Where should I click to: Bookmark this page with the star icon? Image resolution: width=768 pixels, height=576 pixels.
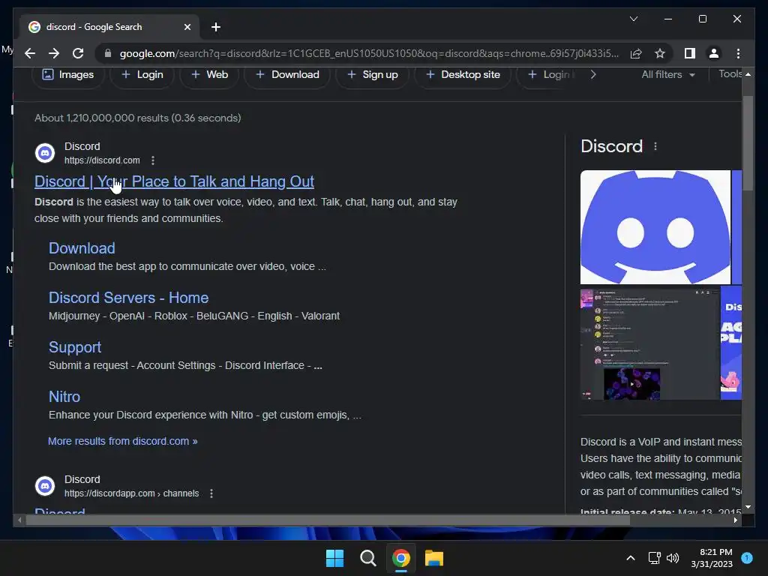point(660,53)
